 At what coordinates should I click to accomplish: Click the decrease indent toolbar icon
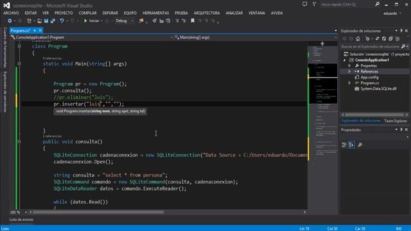177,21
